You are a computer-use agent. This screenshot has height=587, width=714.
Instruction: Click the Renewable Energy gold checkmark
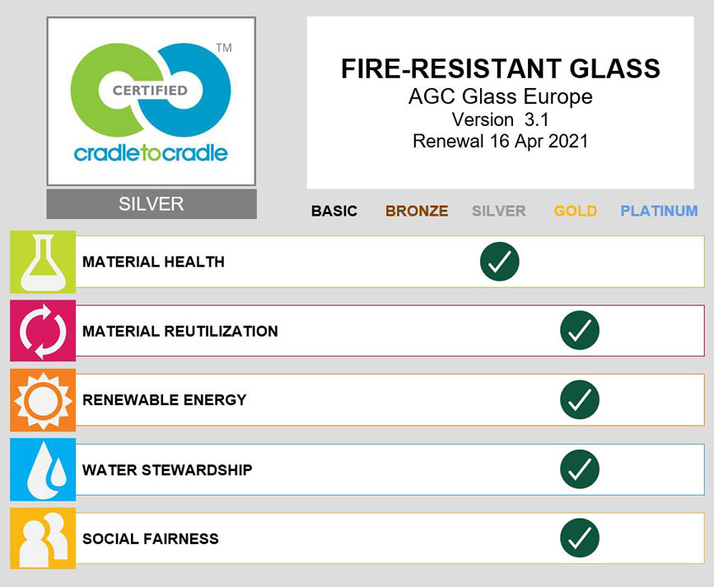click(x=579, y=400)
